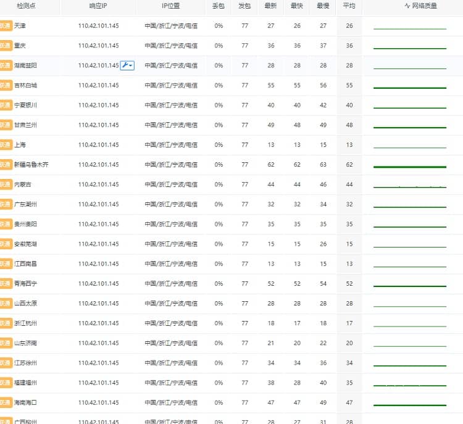Select the 江苏徐州 detection point name
Image resolution: width=463 pixels, height=424 pixels.
point(25,363)
